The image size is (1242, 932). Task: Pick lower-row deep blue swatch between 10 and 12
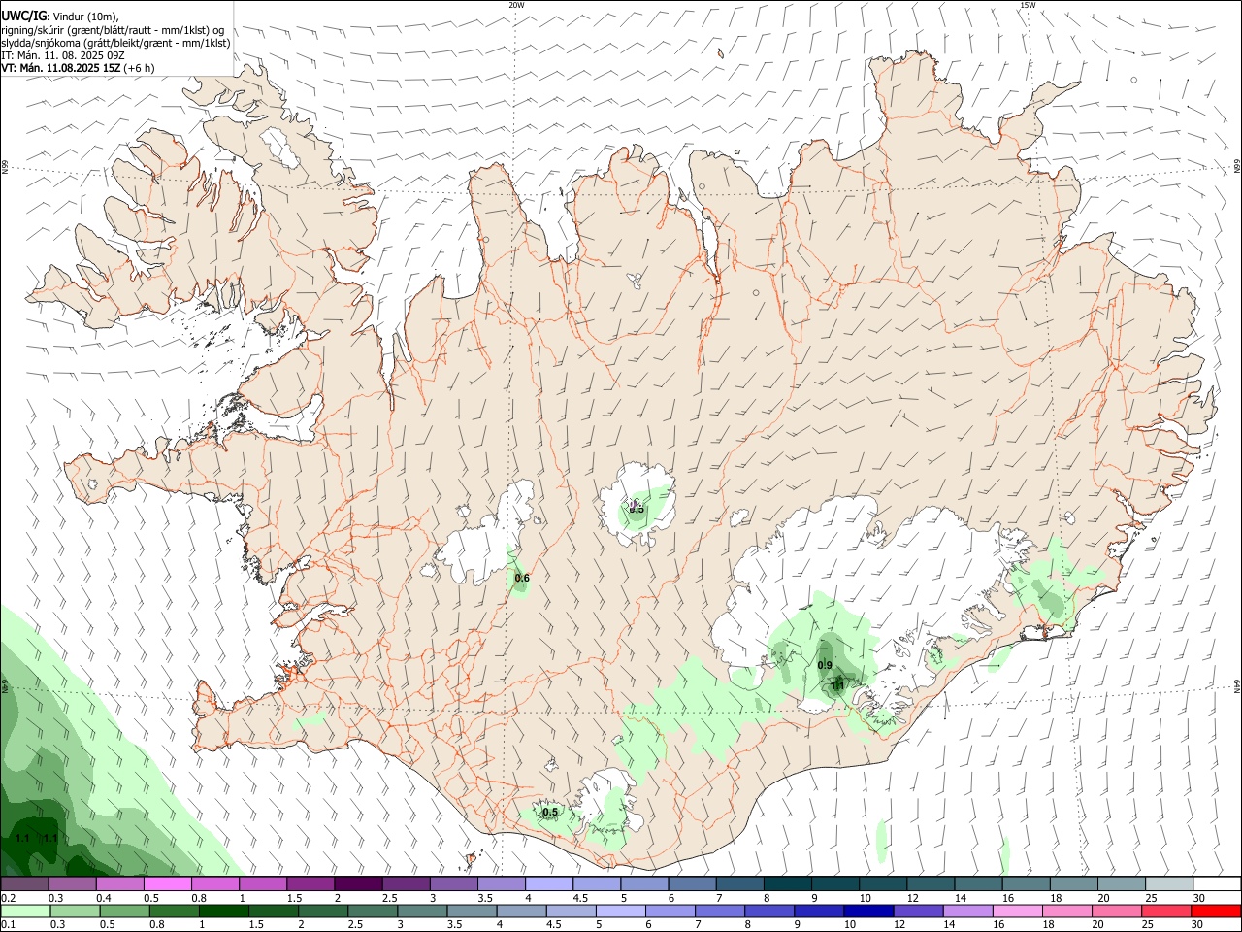(867, 911)
